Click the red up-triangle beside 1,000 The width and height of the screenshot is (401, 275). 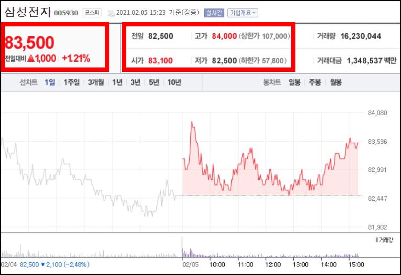(x=31, y=59)
